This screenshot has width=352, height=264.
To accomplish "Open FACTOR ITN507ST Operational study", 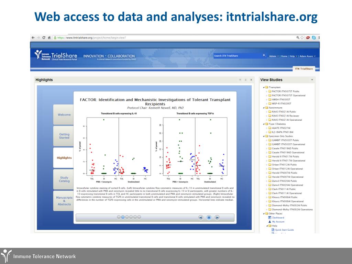I will coord(289,96).
